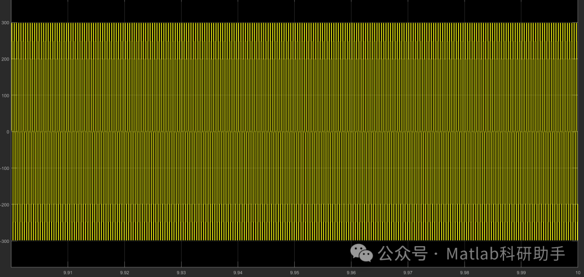Image resolution: width=584 pixels, height=277 pixels.
Task: Click the -300 label on the vertical axis
Action: 5,241
